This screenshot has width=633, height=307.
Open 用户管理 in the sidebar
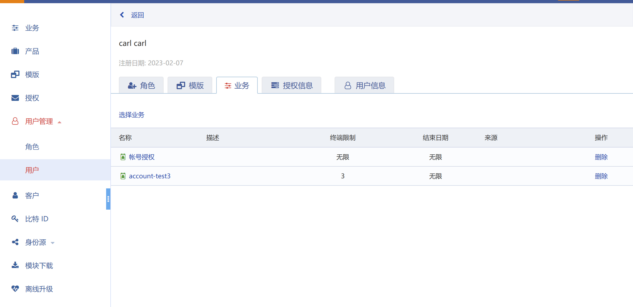(x=39, y=121)
